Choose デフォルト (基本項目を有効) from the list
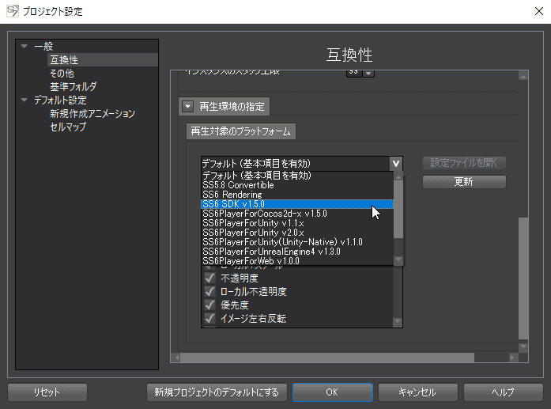 coord(297,176)
